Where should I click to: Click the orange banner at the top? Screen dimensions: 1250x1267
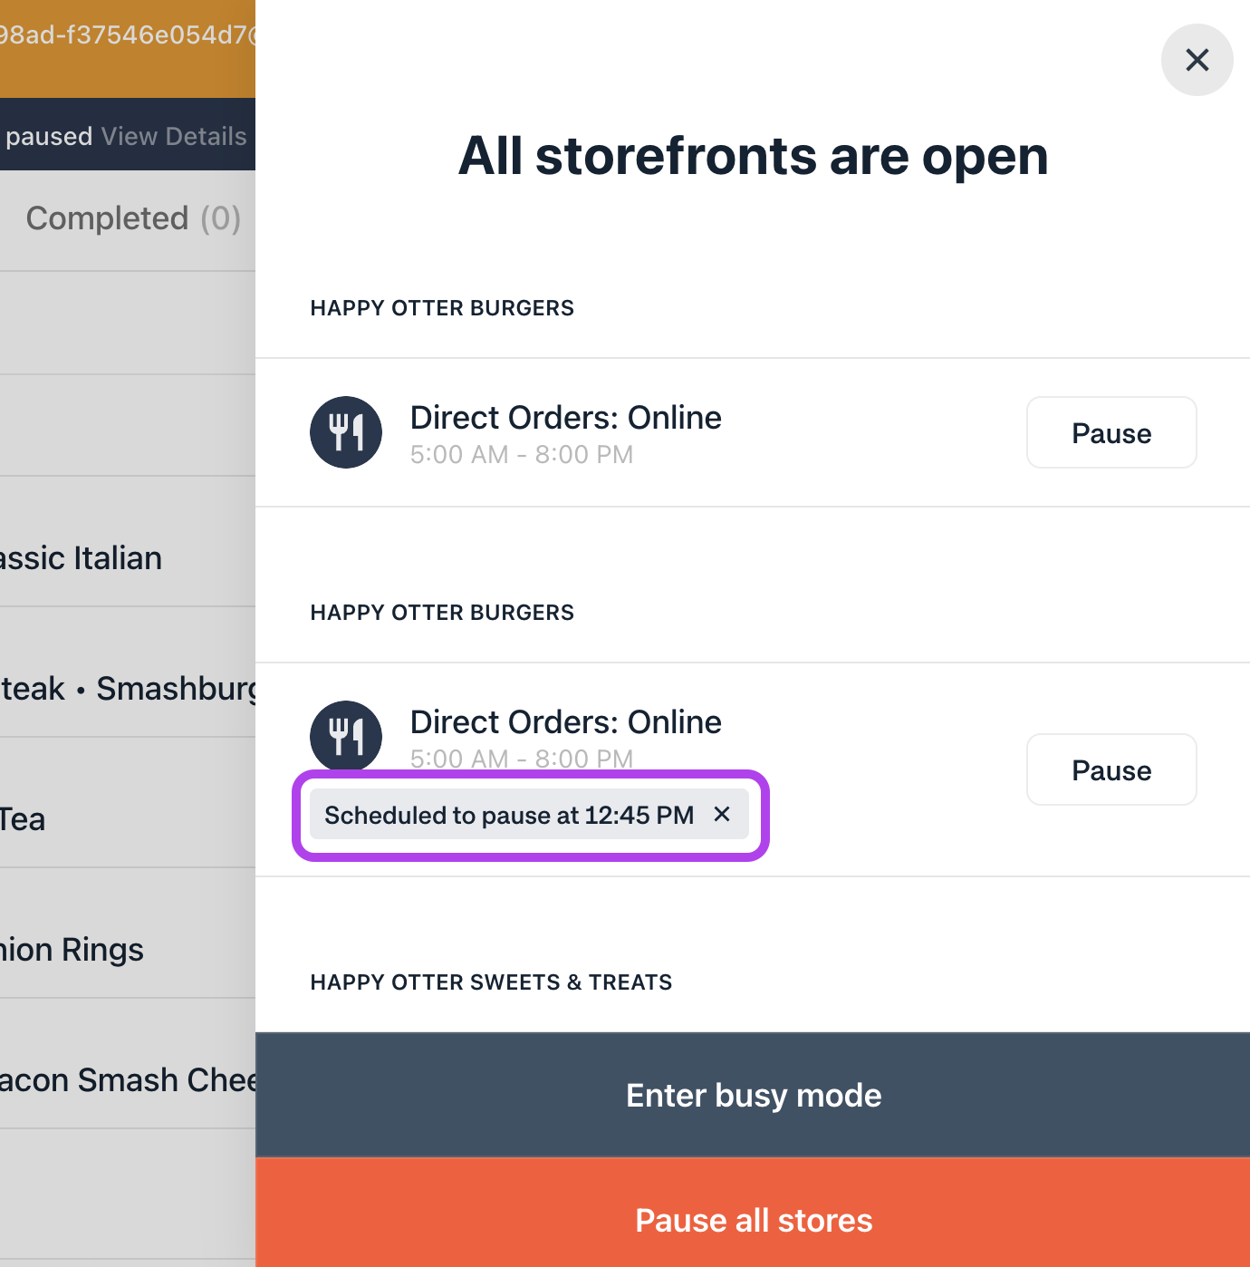click(127, 47)
